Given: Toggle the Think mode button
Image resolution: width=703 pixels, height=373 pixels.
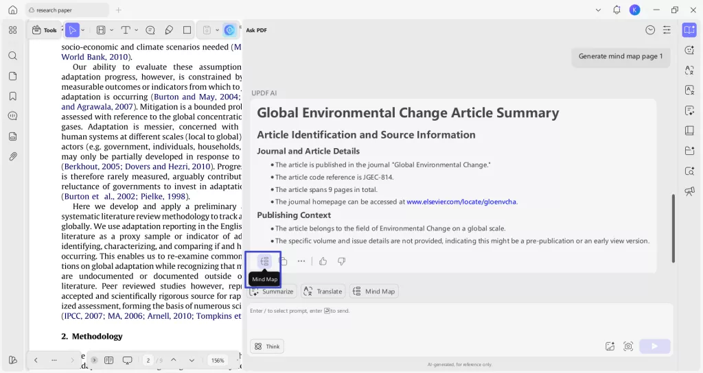Looking at the screenshot, I should [x=267, y=346].
